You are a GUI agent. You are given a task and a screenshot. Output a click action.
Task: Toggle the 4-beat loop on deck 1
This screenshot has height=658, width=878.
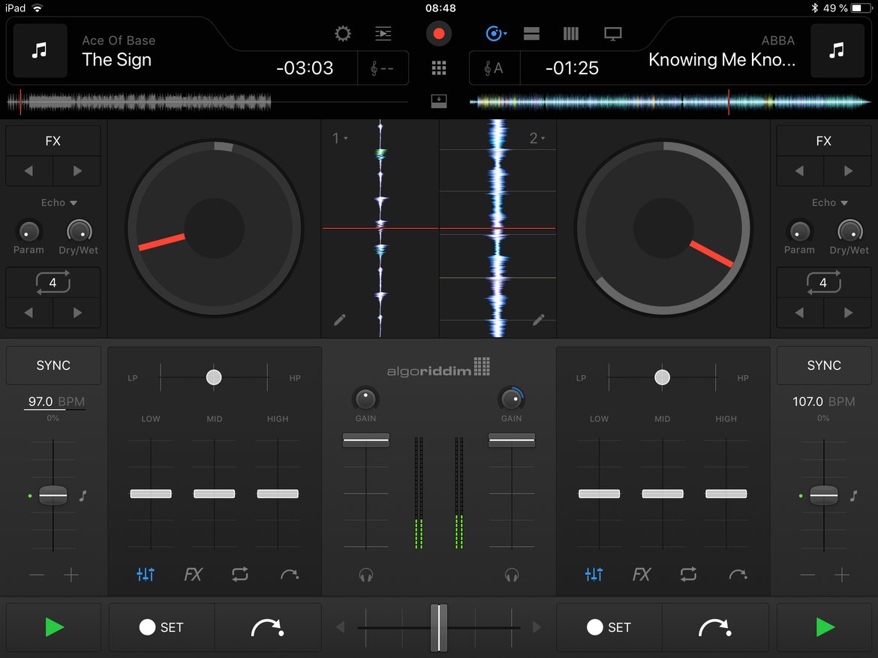tap(53, 282)
